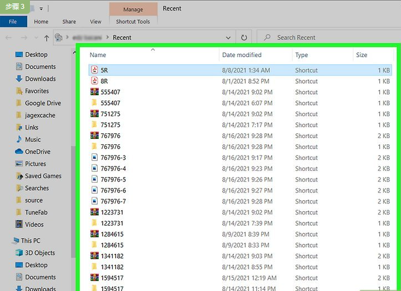Open the source folder in sidebar
Image resolution: width=401 pixels, height=291 pixels.
coord(29,200)
